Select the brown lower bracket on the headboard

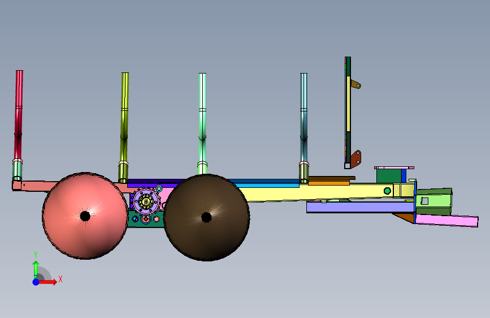click(x=355, y=159)
